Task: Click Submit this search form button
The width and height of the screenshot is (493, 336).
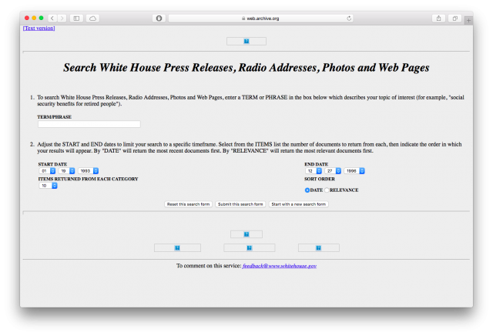Action: [x=240, y=204]
